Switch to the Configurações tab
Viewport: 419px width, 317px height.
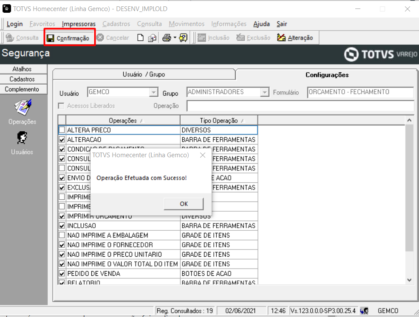tap(327, 75)
